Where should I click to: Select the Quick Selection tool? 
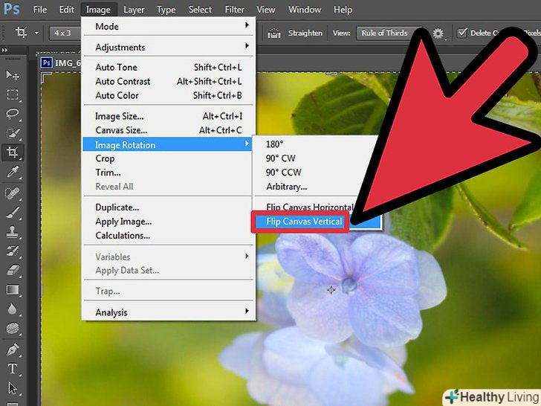pos(13,133)
